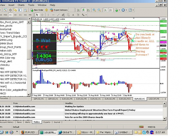Viewport: 182px width, 137px height.
Task: Select the text label tool
Action: coord(78,15)
